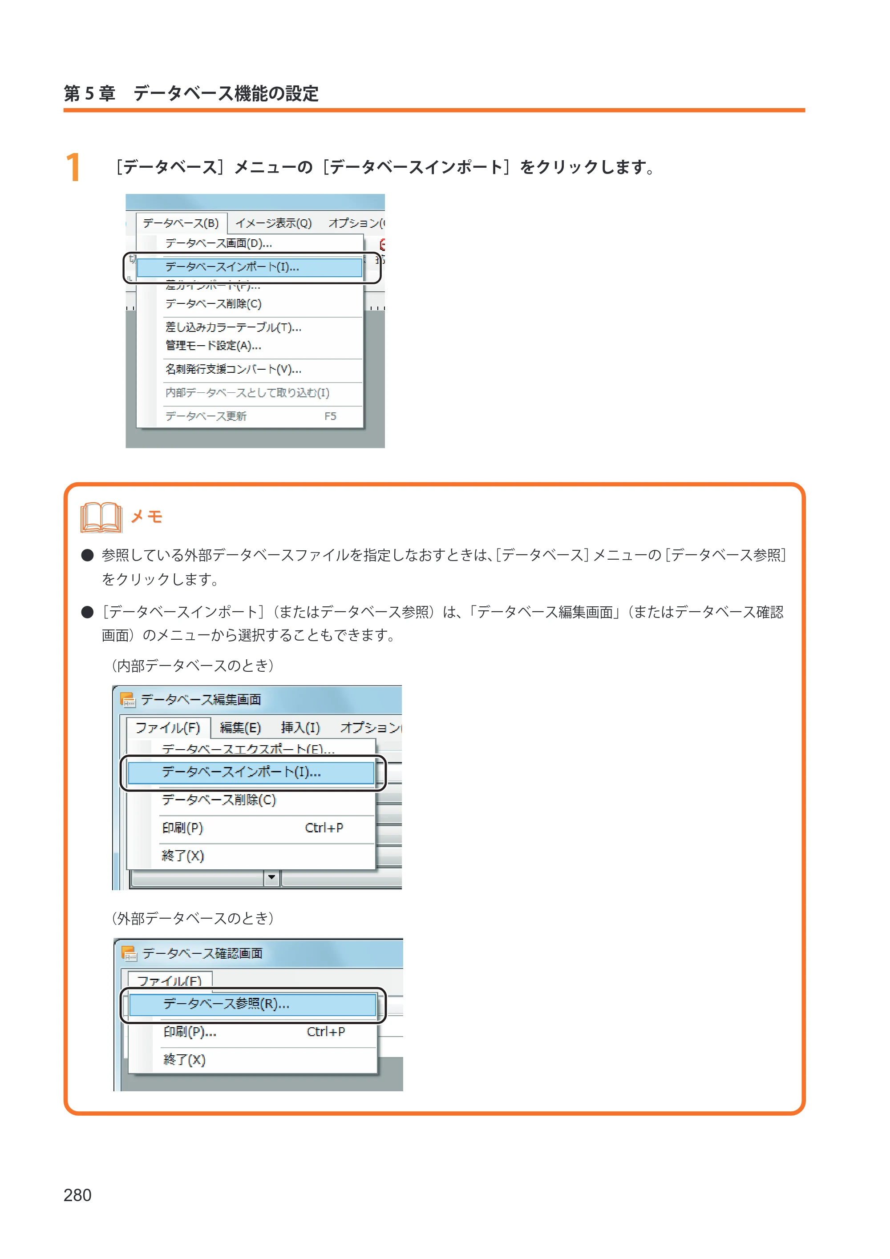The width and height of the screenshot is (890, 1259).
Task: Open the 編集(E) menu
Action: coord(240,728)
